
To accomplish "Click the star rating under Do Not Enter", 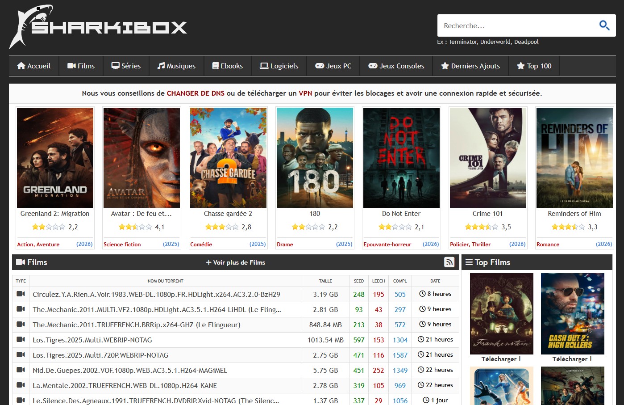I will pyautogui.click(x=395, y=227).
